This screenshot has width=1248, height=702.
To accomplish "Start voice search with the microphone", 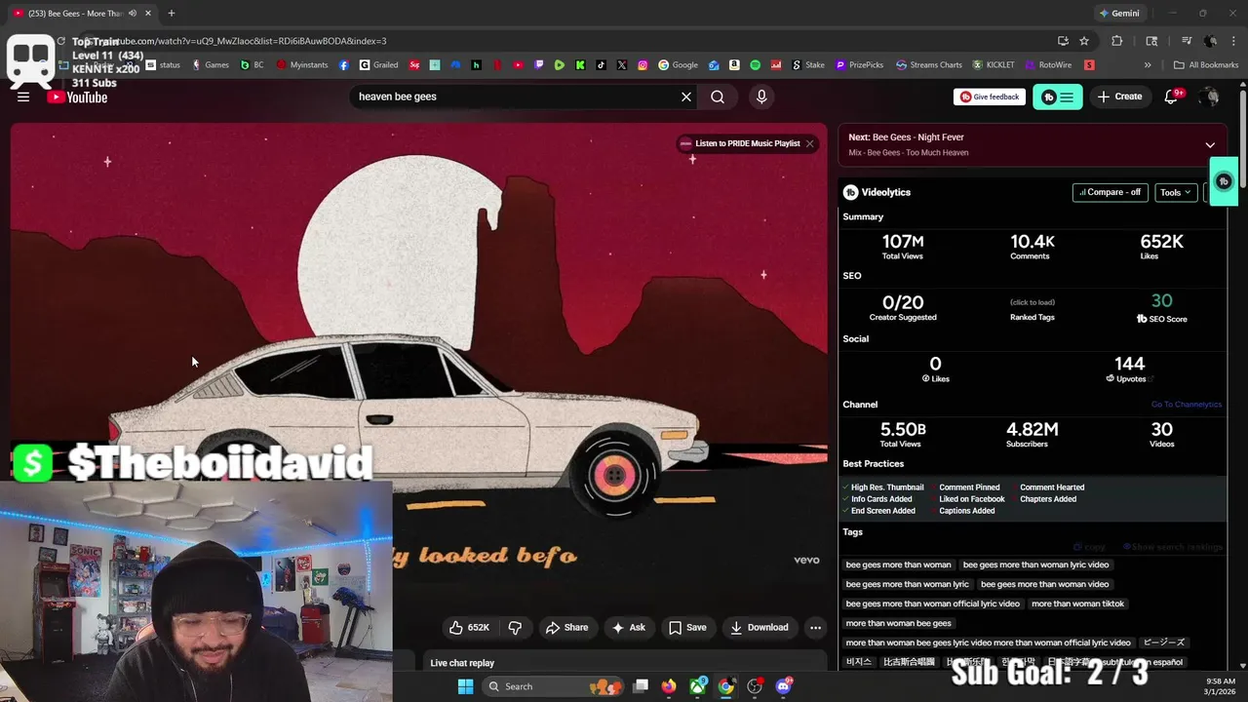I will [x=761, y=97].
